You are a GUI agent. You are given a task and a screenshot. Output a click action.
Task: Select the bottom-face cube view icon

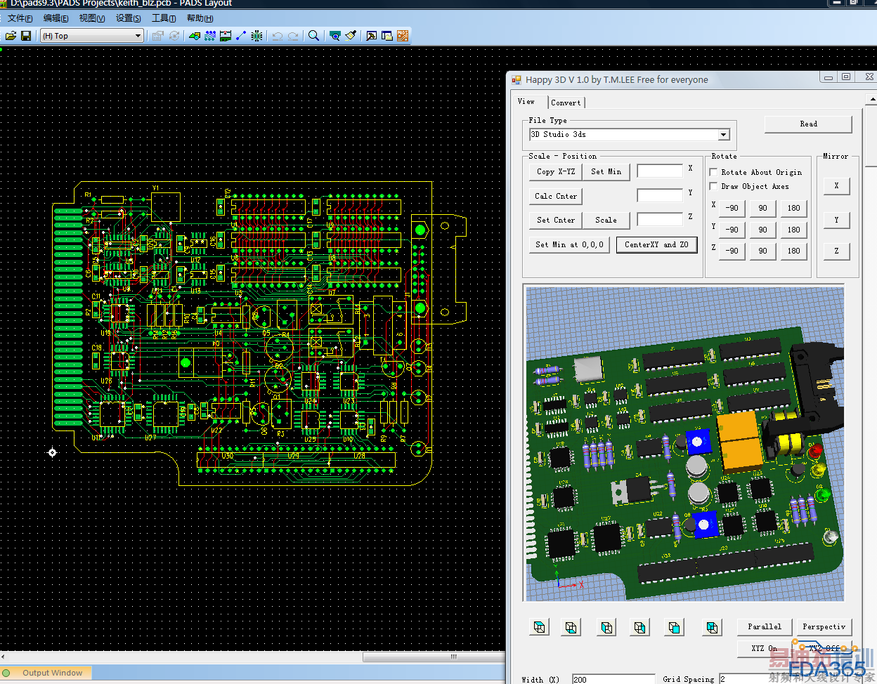pos(571,627)
